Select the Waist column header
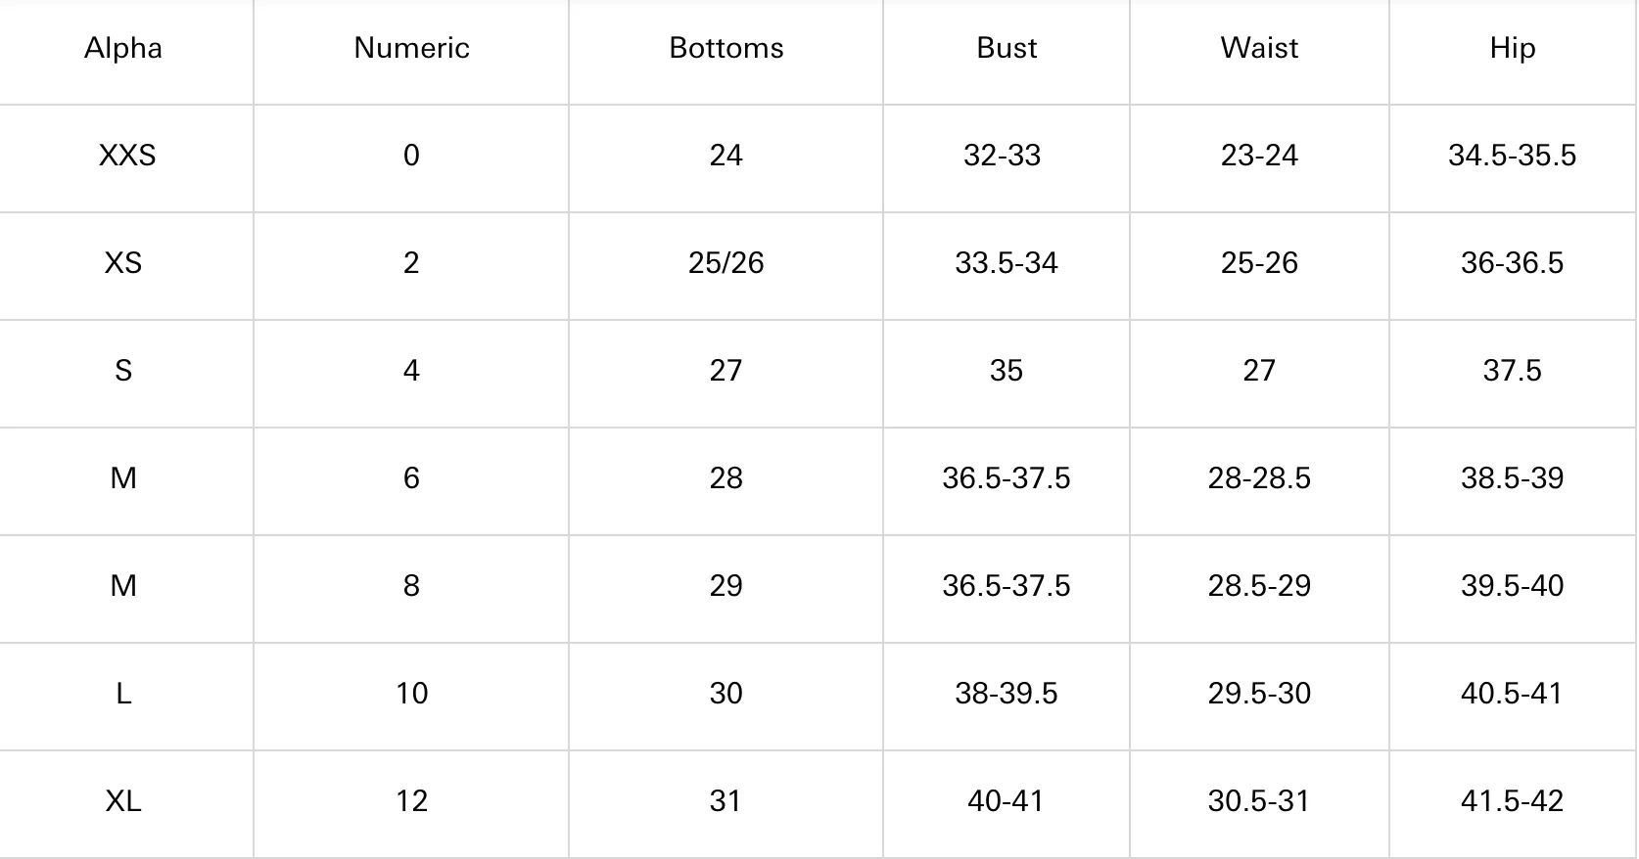This screenshot has height=859, width=1639. tap(1259, 48)
